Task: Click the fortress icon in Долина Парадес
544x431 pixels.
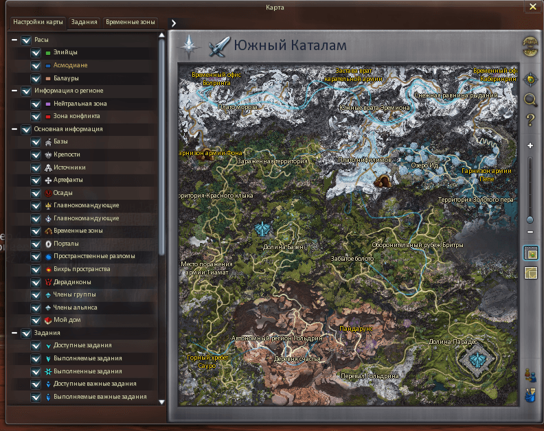Action: click(x=474, y=358)
